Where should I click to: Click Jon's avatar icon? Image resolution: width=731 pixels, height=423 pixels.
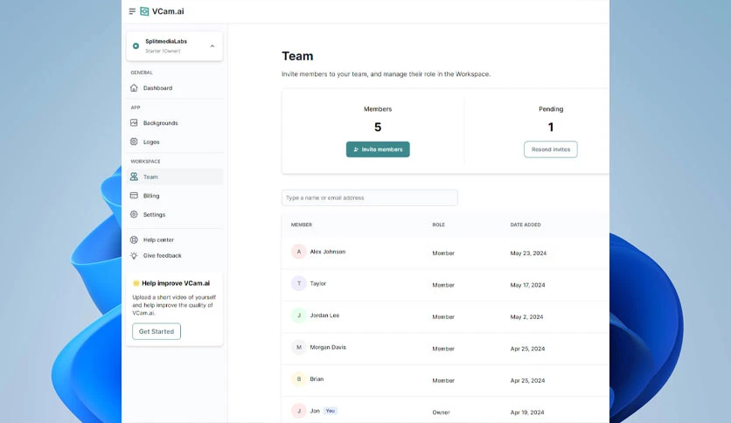[299, 411]
